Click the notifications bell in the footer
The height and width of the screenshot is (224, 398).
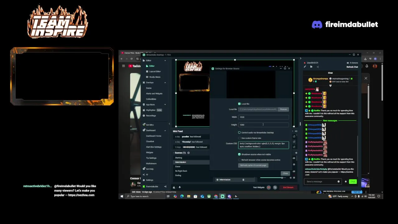click(x=179, y=187)
